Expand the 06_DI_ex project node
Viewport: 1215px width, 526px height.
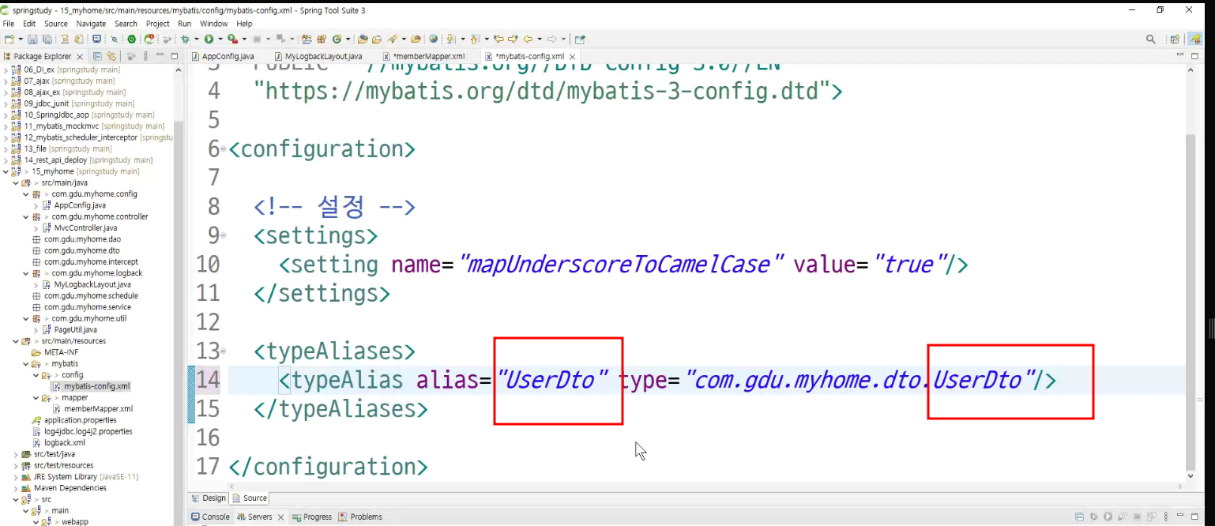pyautogui.click(x=6, y=70)
